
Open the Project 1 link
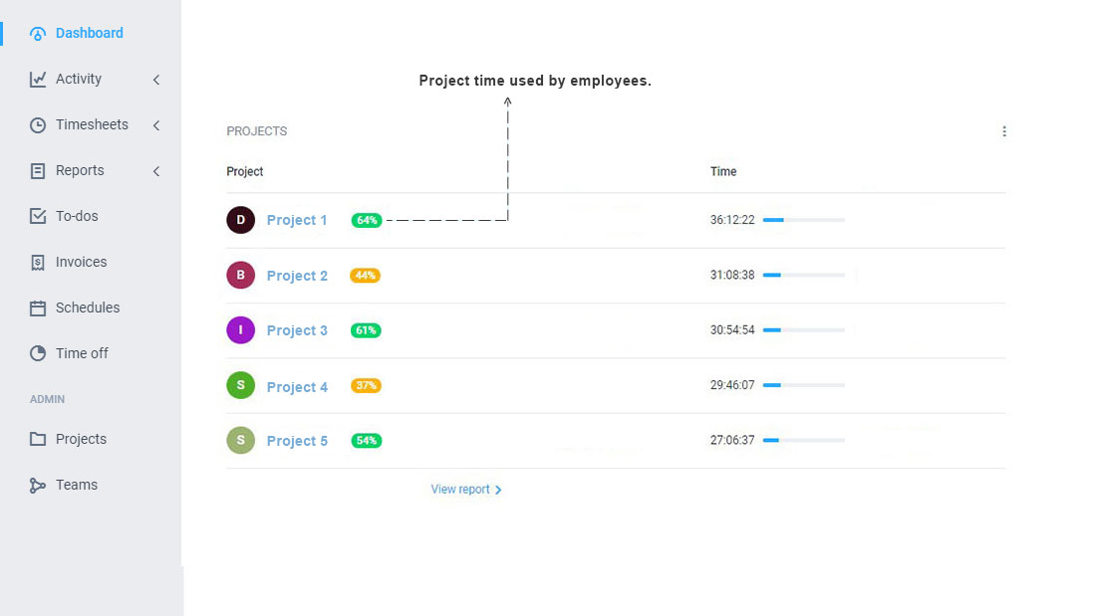pos(297,220)
